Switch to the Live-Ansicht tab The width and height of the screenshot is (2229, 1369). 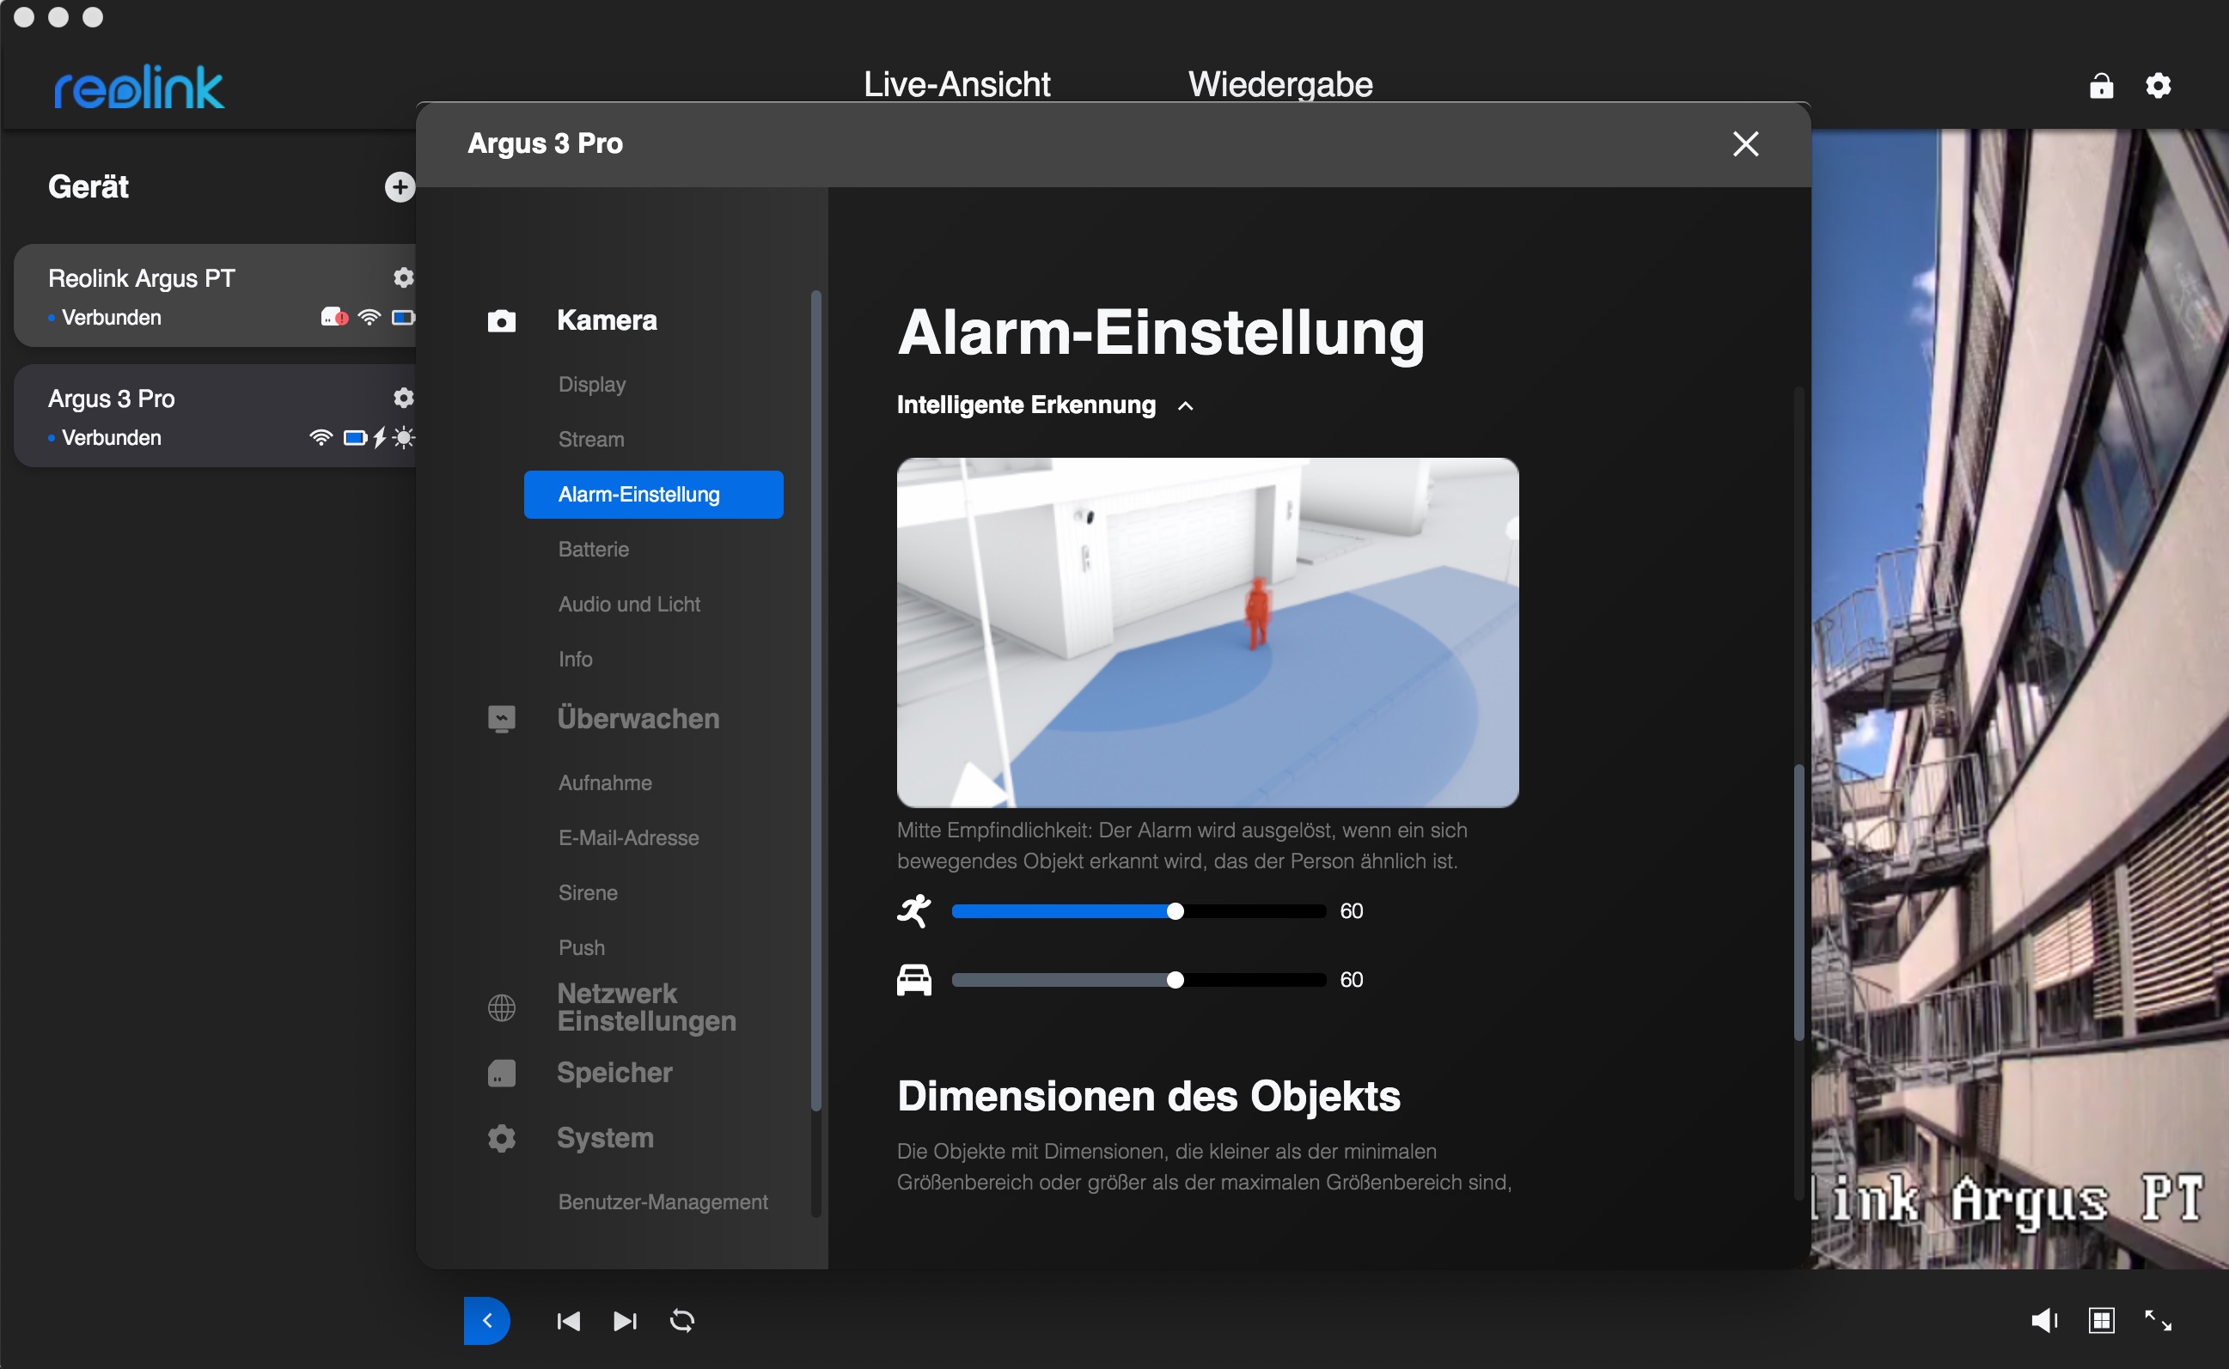pyautogui.click(x=956, y=84)
